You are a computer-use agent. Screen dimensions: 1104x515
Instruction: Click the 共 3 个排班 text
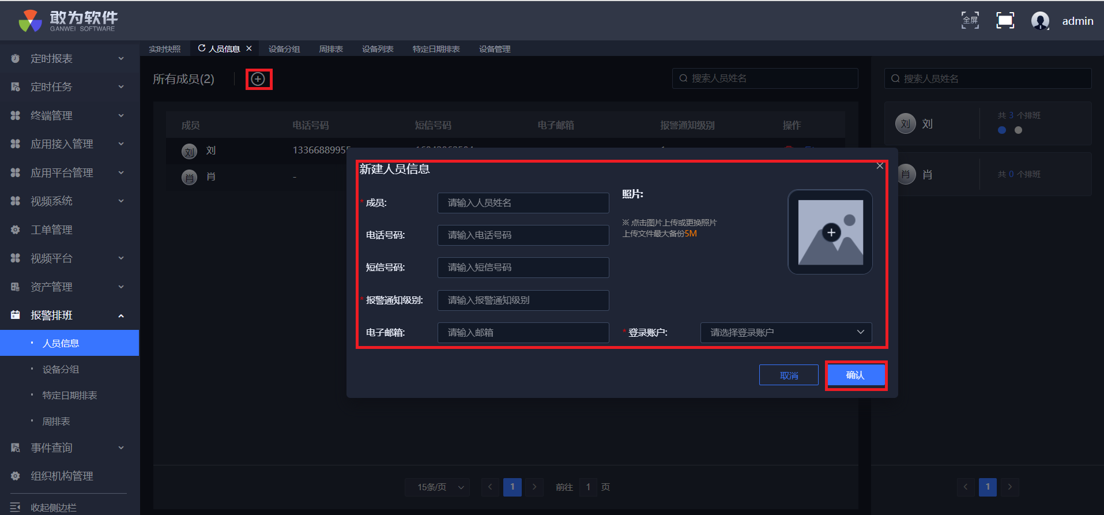[x=1019, y=115]
